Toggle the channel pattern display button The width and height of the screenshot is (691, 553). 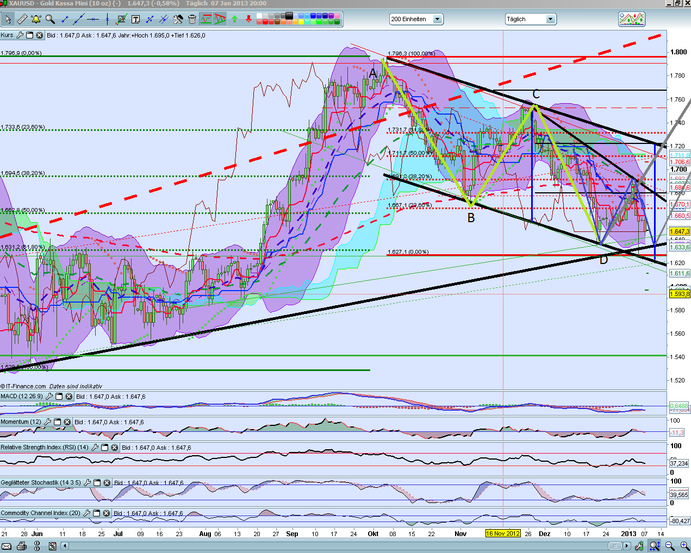pyautogui.click(x=206, y=19)
